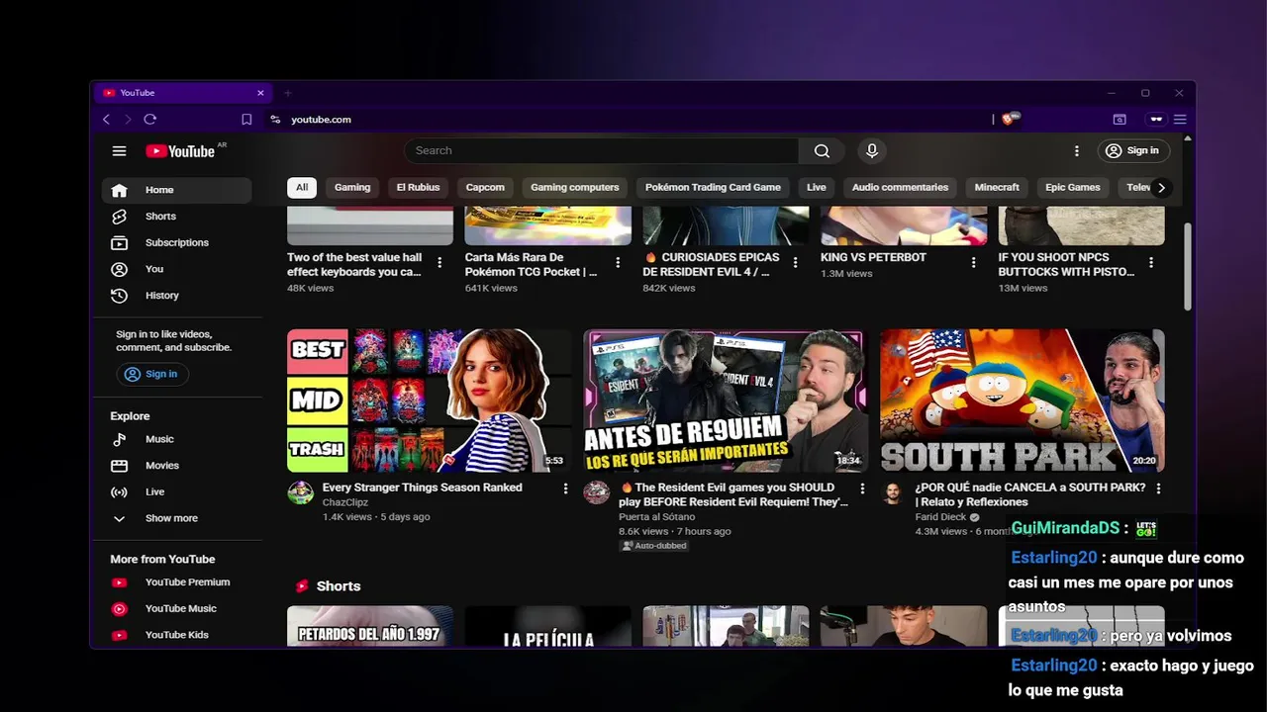The width and height of the screenshot is (1267, 712).
Task: Show more chips with the right chevron
Action: (x=1161, y=187)
